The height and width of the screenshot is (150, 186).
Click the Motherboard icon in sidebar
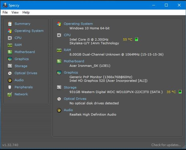coord(10,52)
